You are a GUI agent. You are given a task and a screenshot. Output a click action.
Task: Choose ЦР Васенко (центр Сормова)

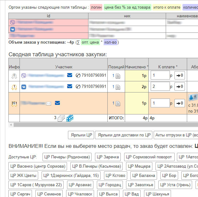click(x=38, y=166)
